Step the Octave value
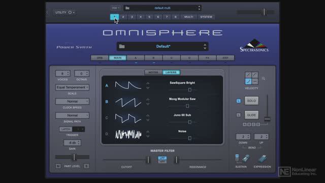This screenshot has height=183, width=325. point(87,73)
